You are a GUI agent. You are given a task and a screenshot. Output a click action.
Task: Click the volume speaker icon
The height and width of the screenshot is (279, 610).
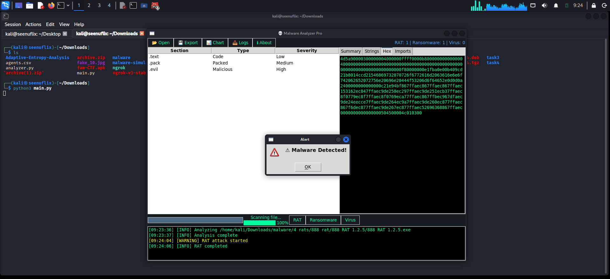pos(544,5)
